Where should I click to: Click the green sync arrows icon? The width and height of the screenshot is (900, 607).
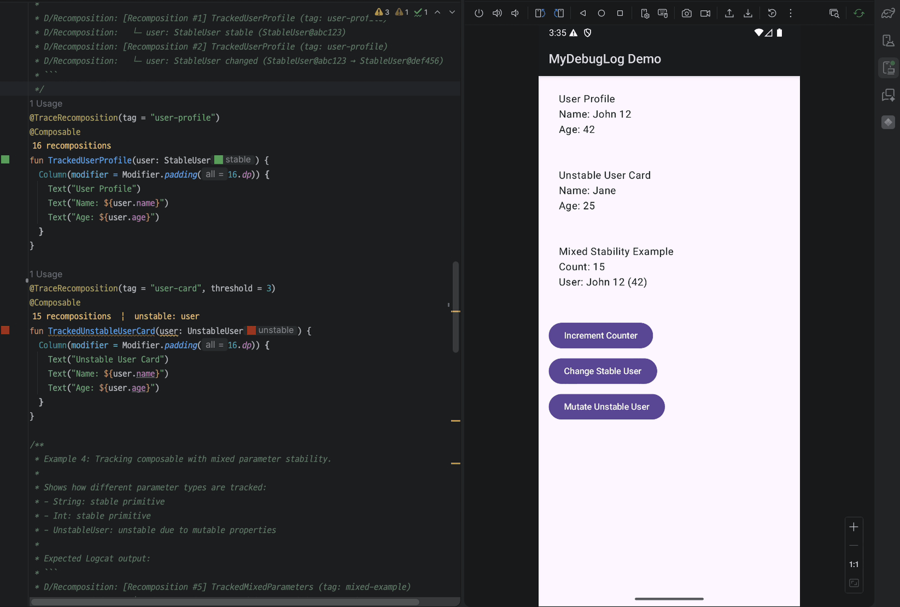(x=859, y=13)
